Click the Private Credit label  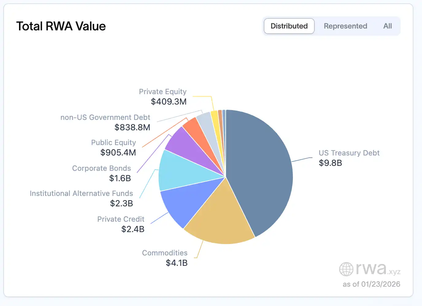tap(121, 219)
